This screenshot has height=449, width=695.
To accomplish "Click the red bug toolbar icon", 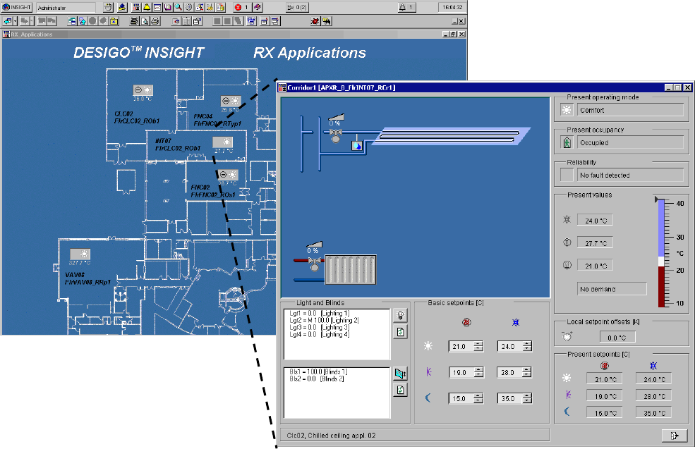I will tap(315, 21).
